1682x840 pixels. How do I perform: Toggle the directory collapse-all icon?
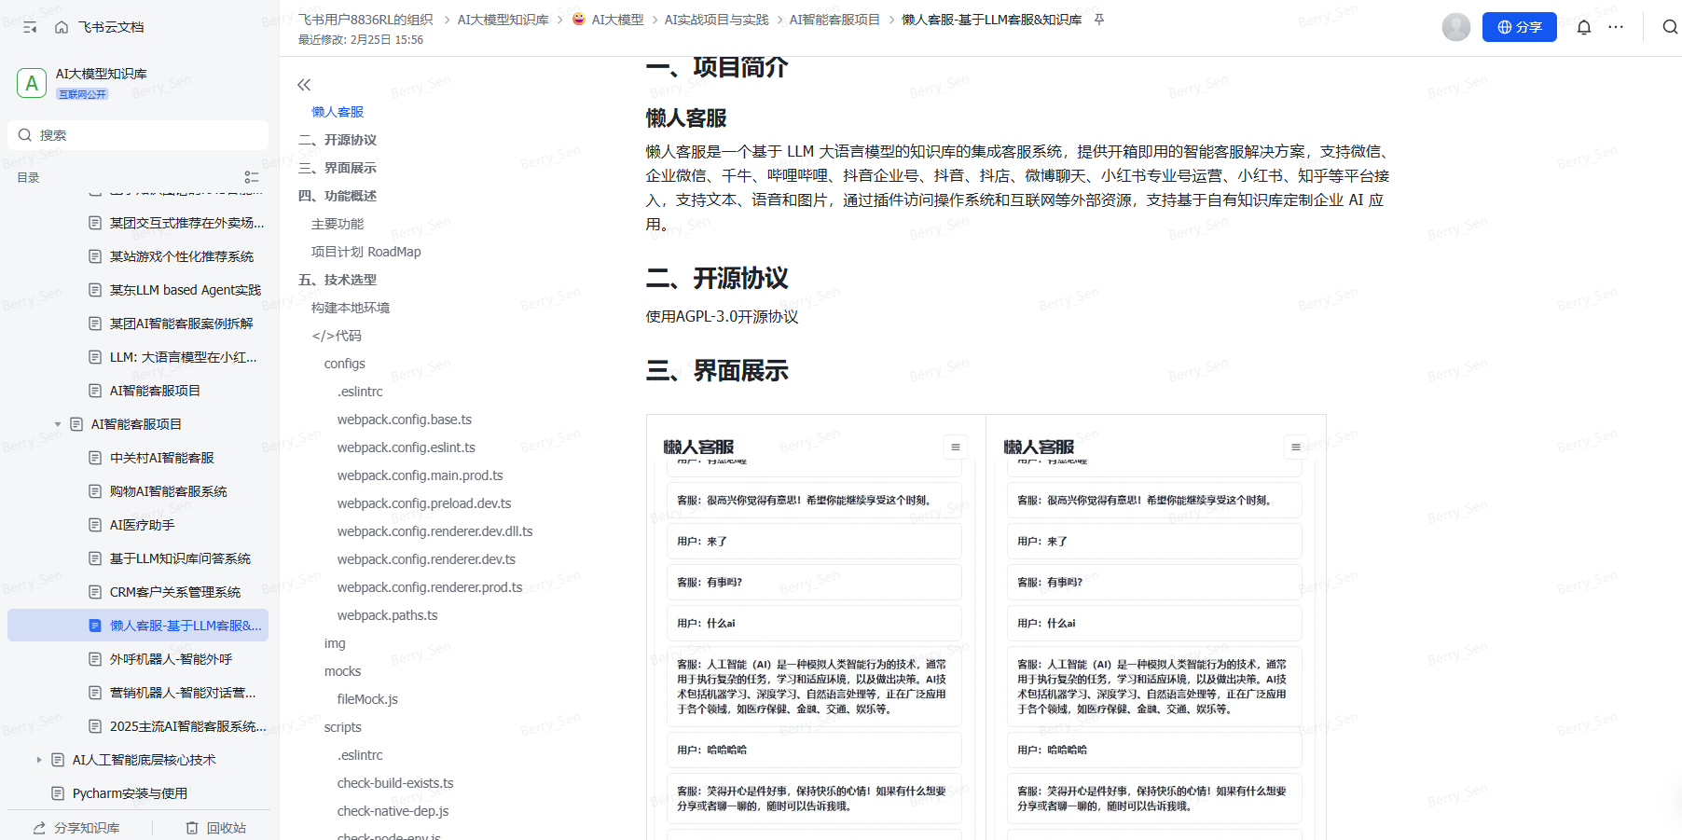(252, 177)
